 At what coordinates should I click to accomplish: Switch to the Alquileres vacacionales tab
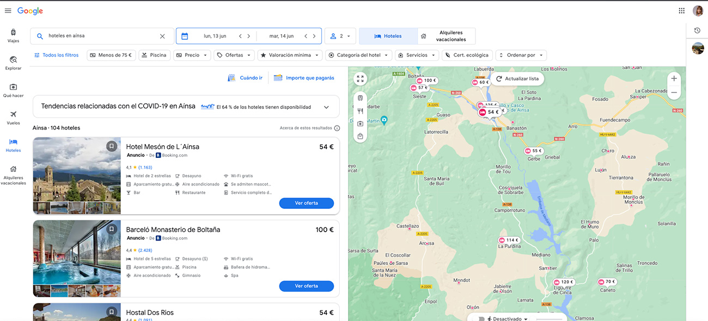(447, 36)
